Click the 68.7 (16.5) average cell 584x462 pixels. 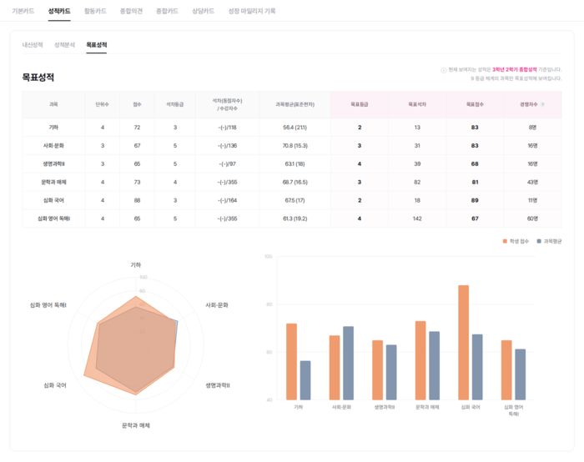click(x=295, y=182)
